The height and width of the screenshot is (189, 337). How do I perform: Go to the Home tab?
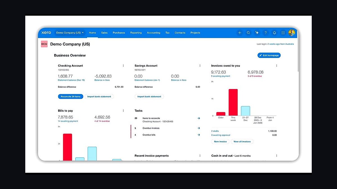pyautogui.click(x=92, y=33)
